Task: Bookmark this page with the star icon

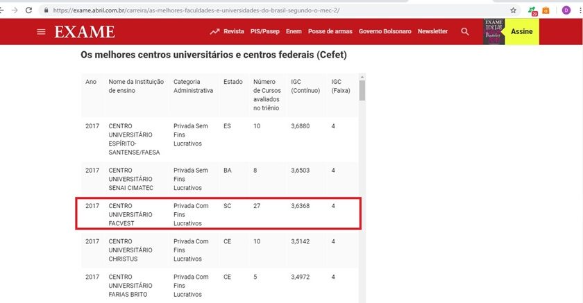Action: [513, 10]
